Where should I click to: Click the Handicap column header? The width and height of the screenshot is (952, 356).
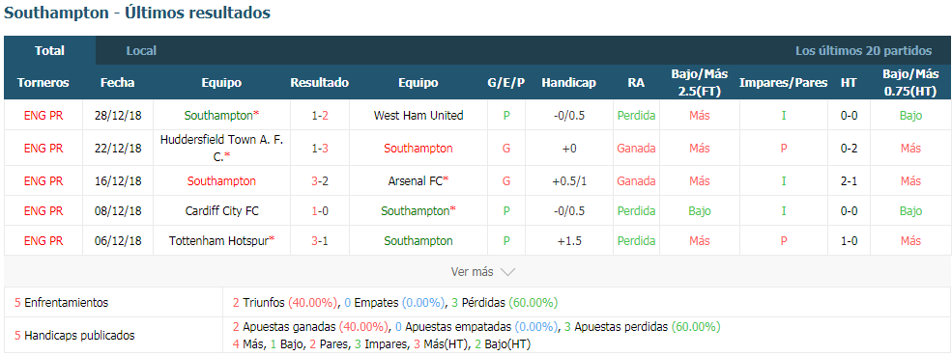click(569, 82)
